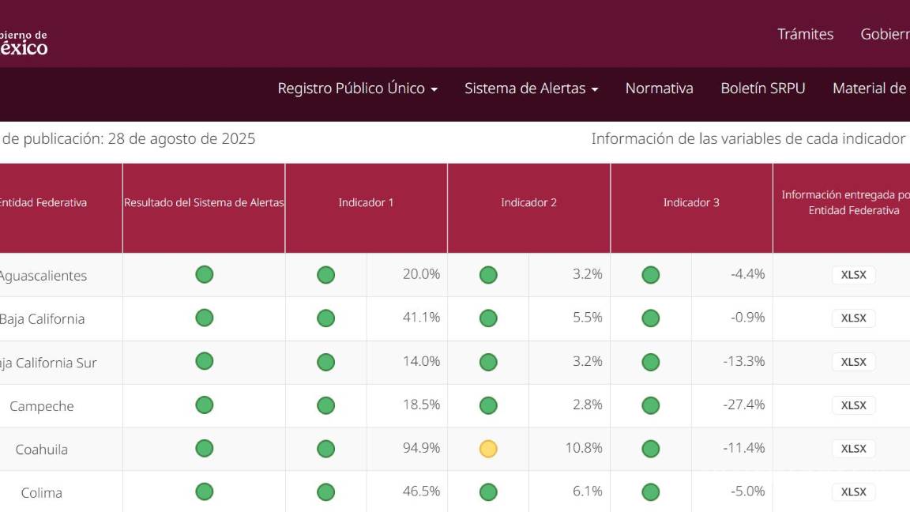Select the Normativa menu item
910x512 pixels.
coord(659,88)
